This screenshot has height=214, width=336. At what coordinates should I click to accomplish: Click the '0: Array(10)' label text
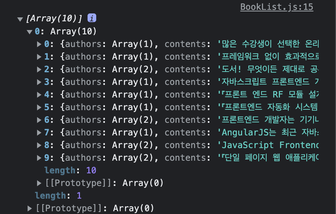pos(66,32)
